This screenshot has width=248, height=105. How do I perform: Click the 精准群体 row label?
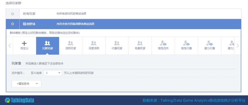point(29,24)
